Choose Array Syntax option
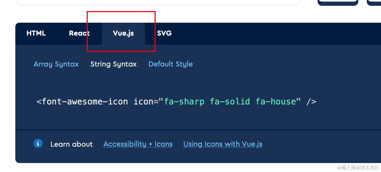Image resolution: width=381 pixels, height=172 pixels. point(56,64)
